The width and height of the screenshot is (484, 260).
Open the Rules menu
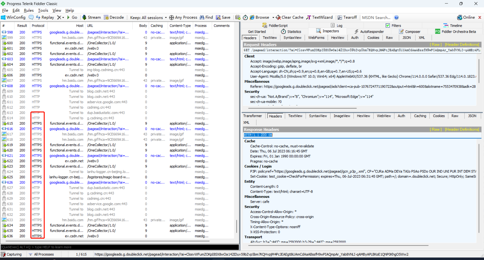tap(29, 10)
